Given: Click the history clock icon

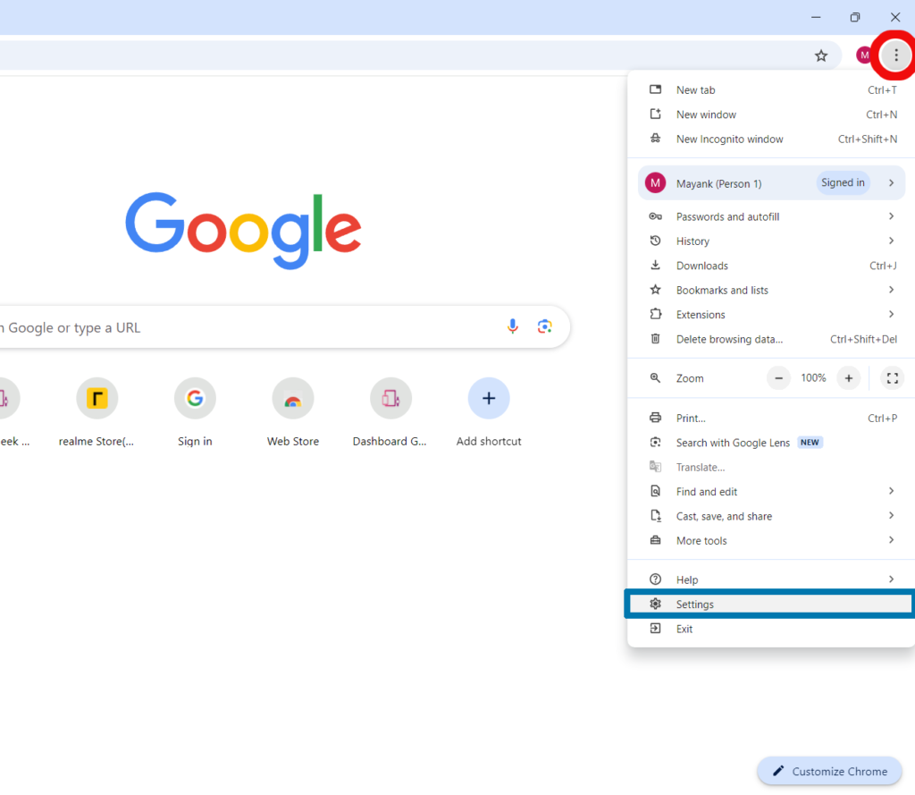Looking at the screenshot, I should click(655, 241).
